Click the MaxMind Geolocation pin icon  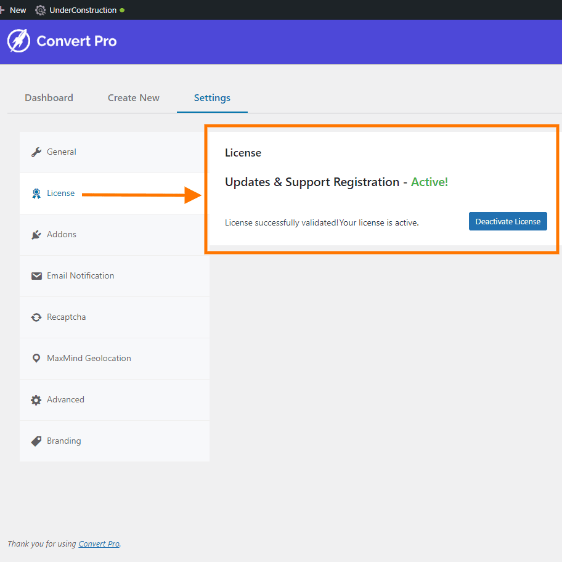[36, 359]
